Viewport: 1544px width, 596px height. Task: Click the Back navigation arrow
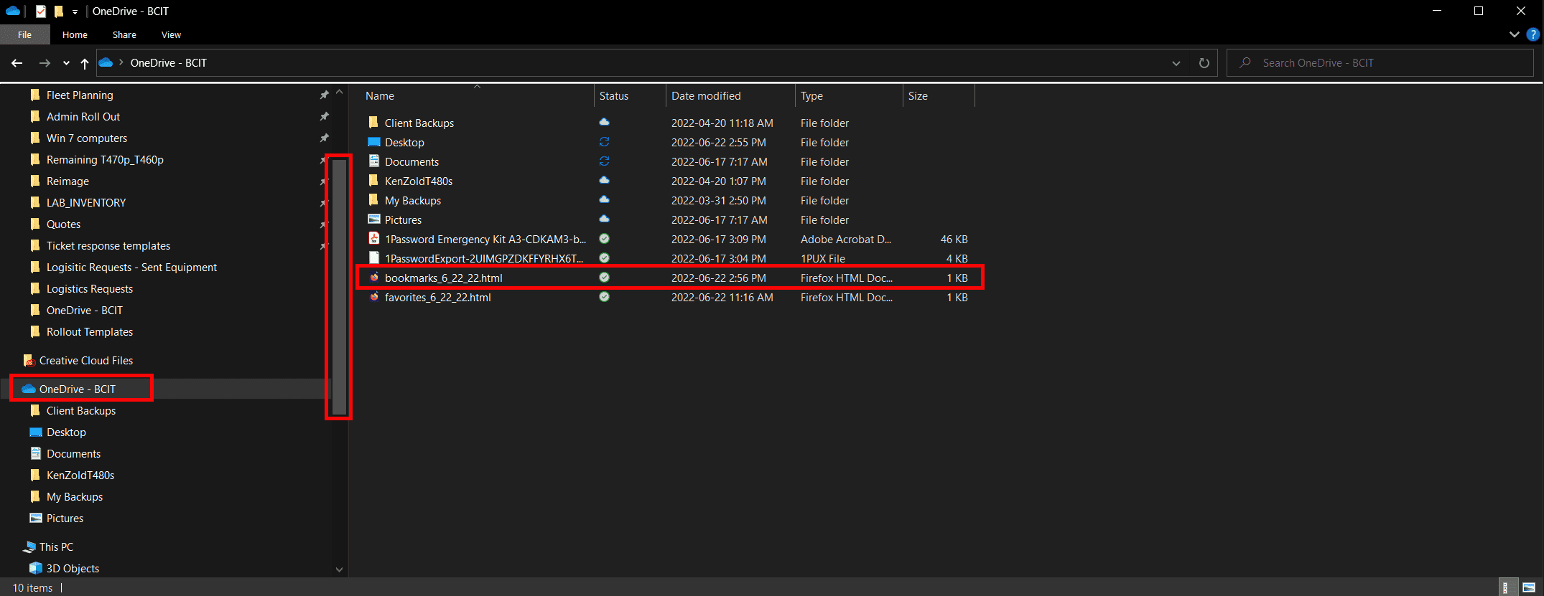[17, 63]
